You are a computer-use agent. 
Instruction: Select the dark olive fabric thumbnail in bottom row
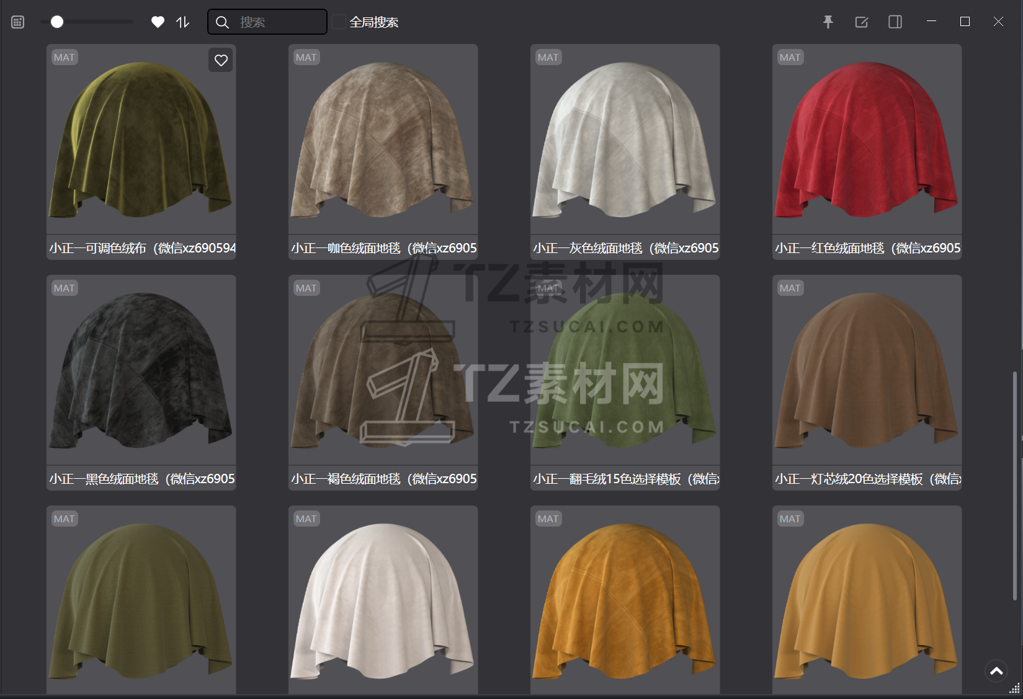click(x=141, y=600)
